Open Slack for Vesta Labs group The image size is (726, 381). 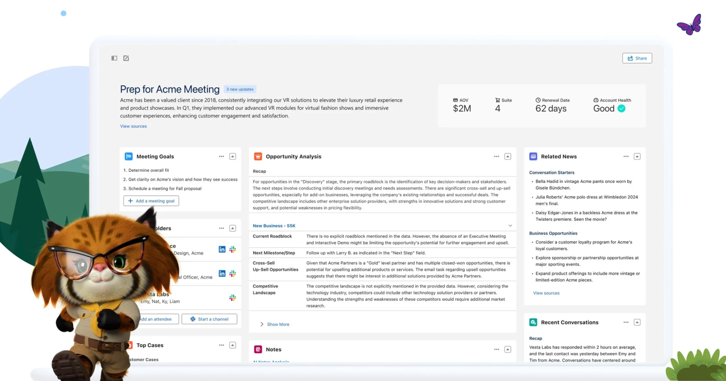pyautogui.click(x=232, y=298)
